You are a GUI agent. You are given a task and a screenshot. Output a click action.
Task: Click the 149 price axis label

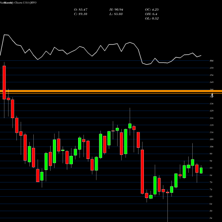[x=212, y=82]
